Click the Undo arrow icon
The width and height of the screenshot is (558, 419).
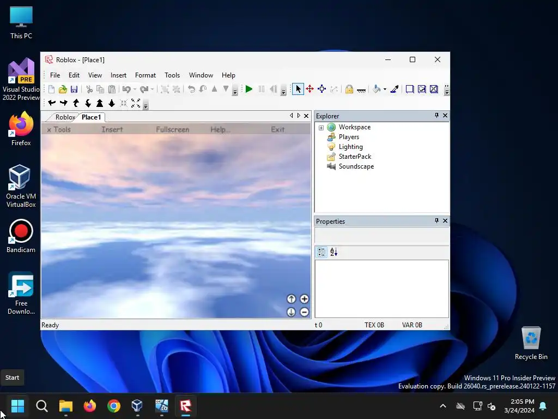tap(126, 89)
